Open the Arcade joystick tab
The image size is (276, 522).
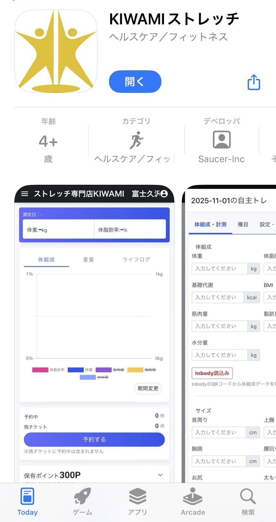[193, 501]
